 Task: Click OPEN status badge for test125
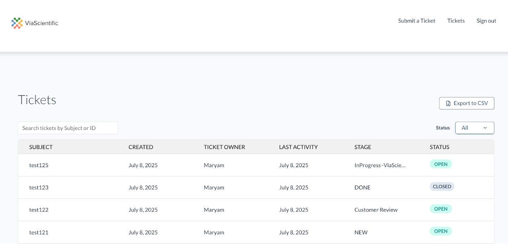pyautogui.click(x=441, y=164)
